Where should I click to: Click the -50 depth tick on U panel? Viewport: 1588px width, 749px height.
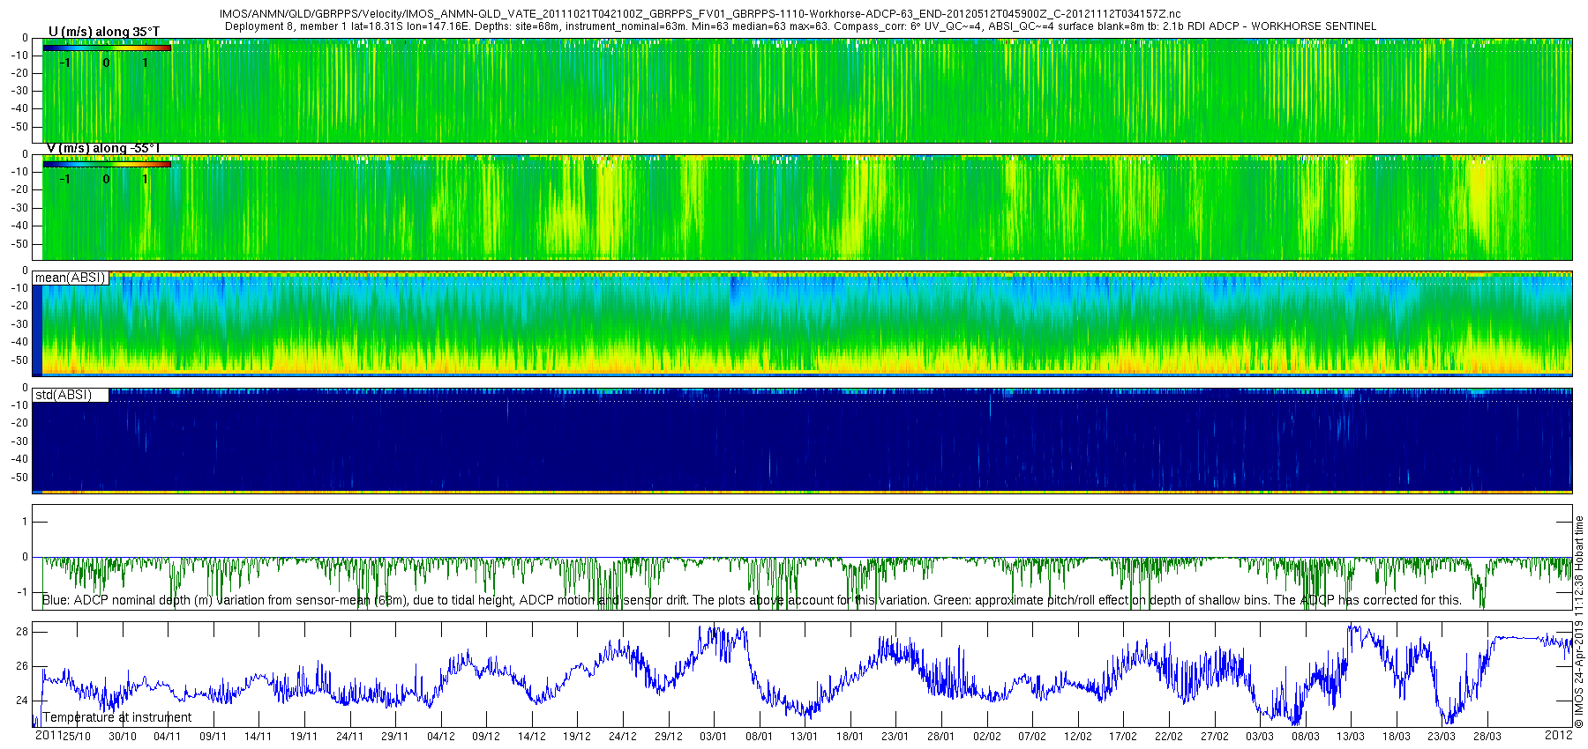point(20,127)
